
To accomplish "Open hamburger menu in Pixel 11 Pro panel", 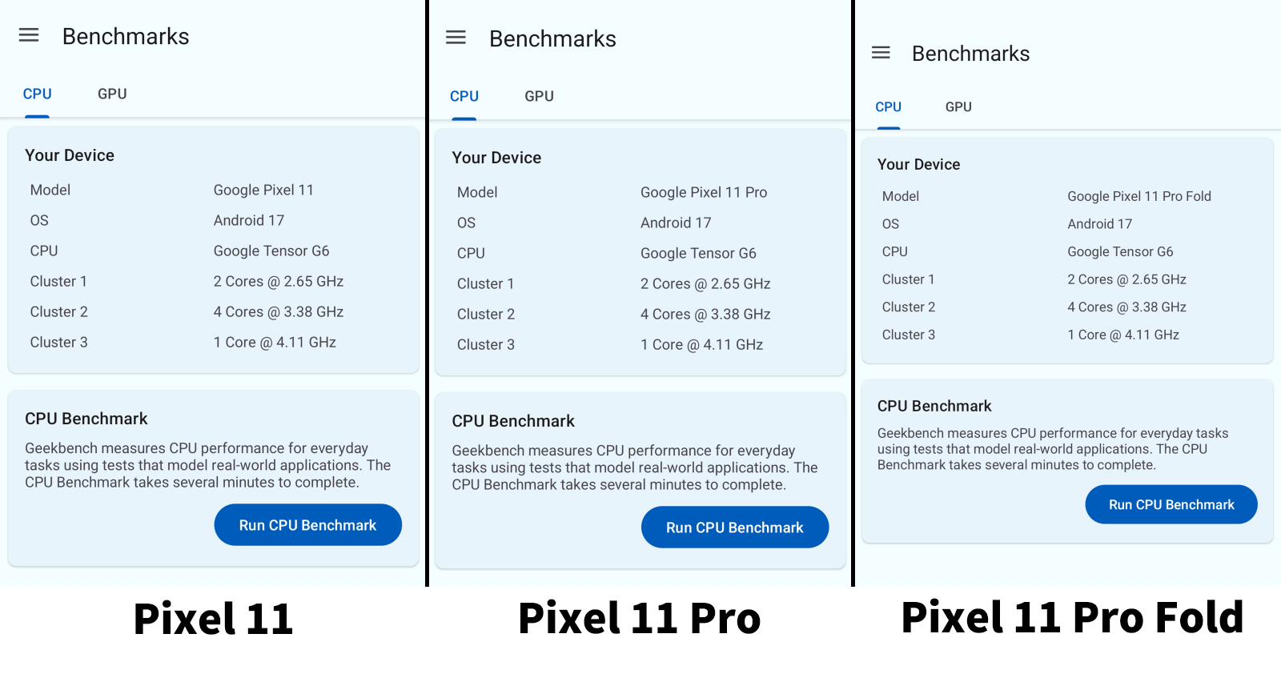I will pyautogui.click(x=456, y=38).
